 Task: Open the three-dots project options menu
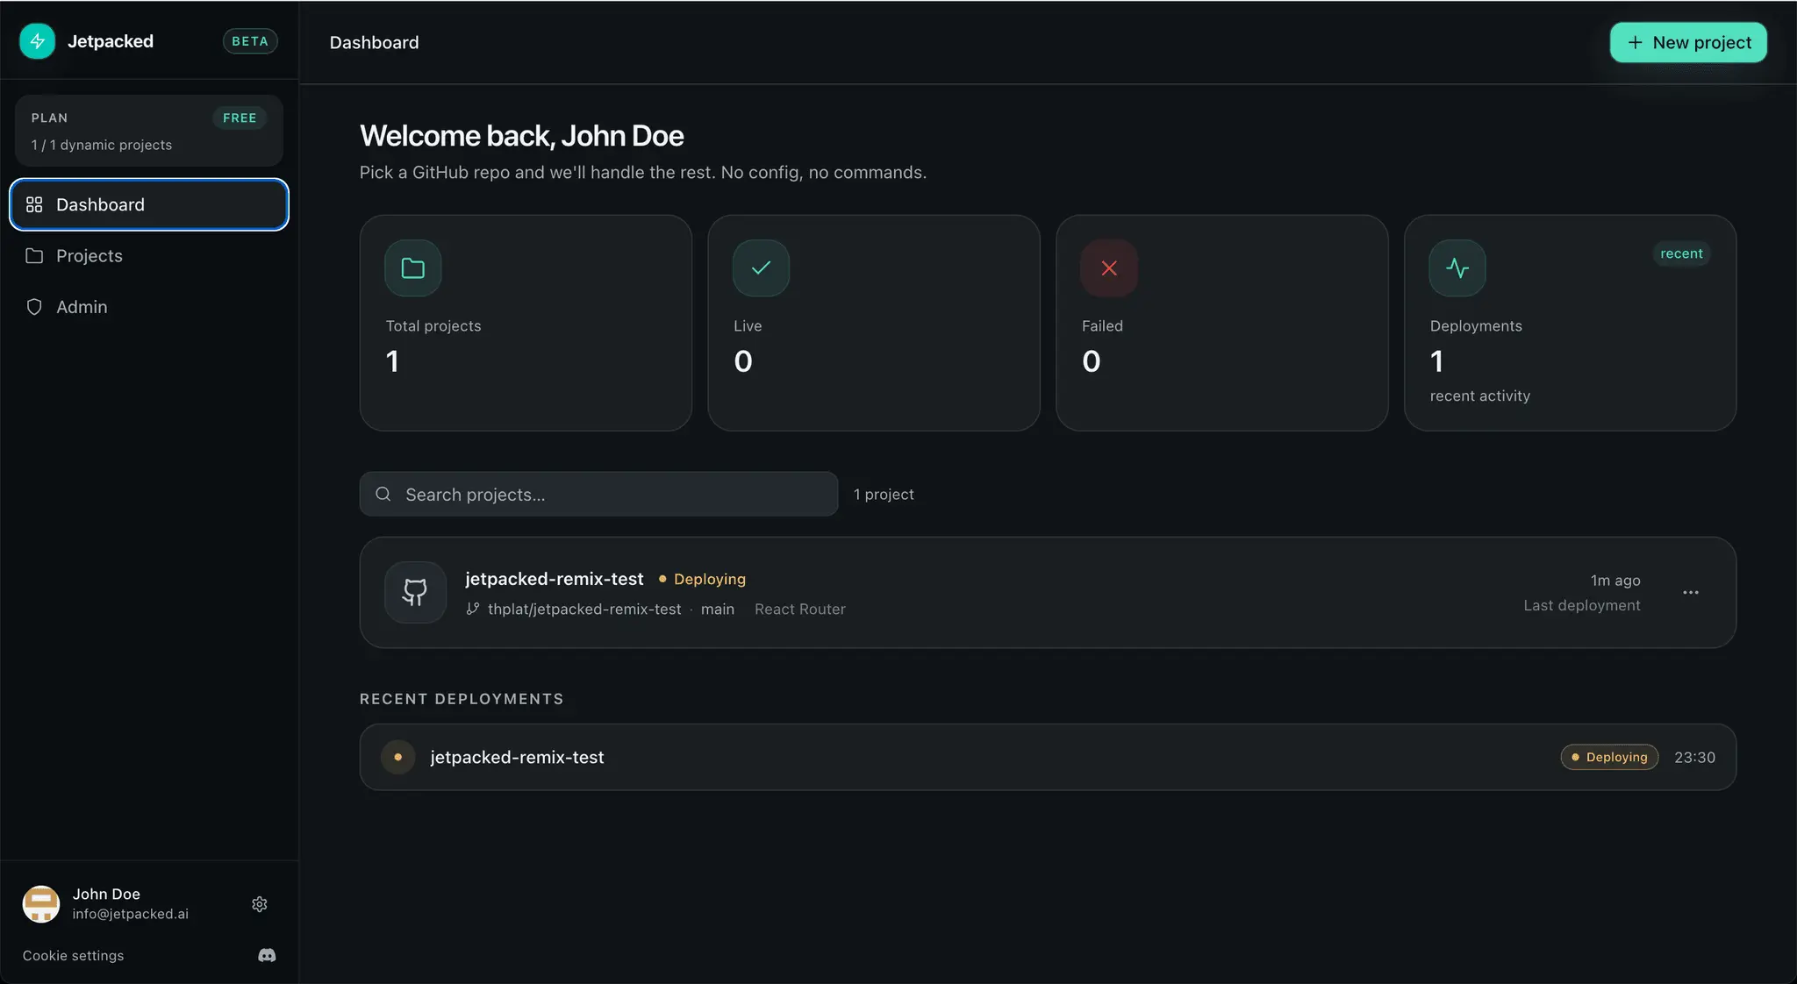(x=1691, y=593)
